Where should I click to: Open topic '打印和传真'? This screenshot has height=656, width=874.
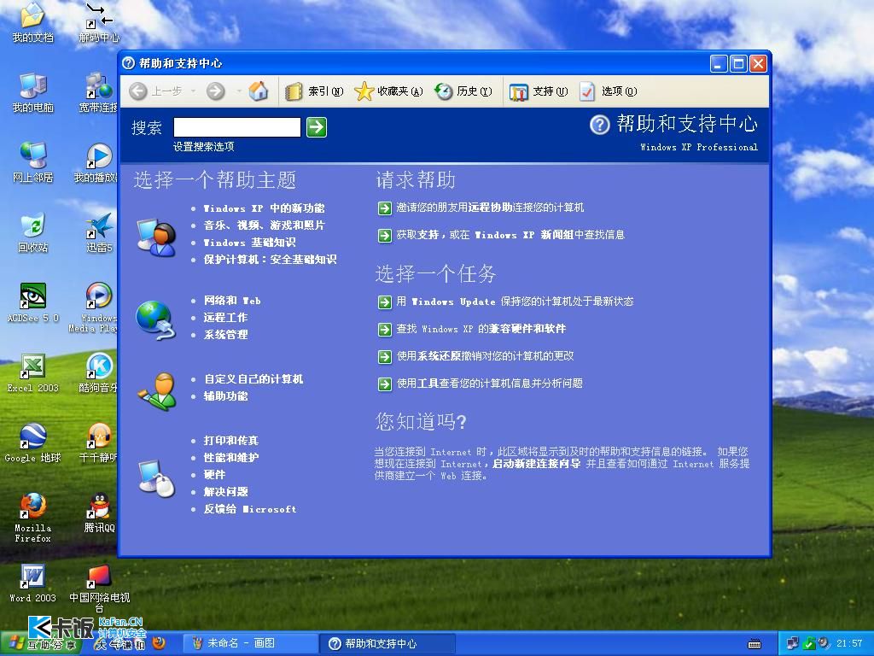tap(230, 441)
